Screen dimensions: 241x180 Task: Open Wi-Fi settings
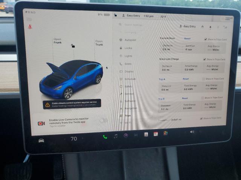point(126,123)
